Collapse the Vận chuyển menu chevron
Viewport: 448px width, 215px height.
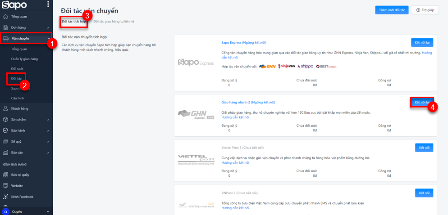[49, 39]
